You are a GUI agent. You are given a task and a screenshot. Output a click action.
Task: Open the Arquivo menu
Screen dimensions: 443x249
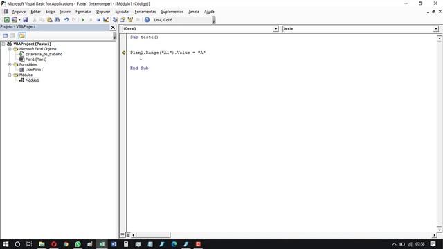click(x=19, y=12)
